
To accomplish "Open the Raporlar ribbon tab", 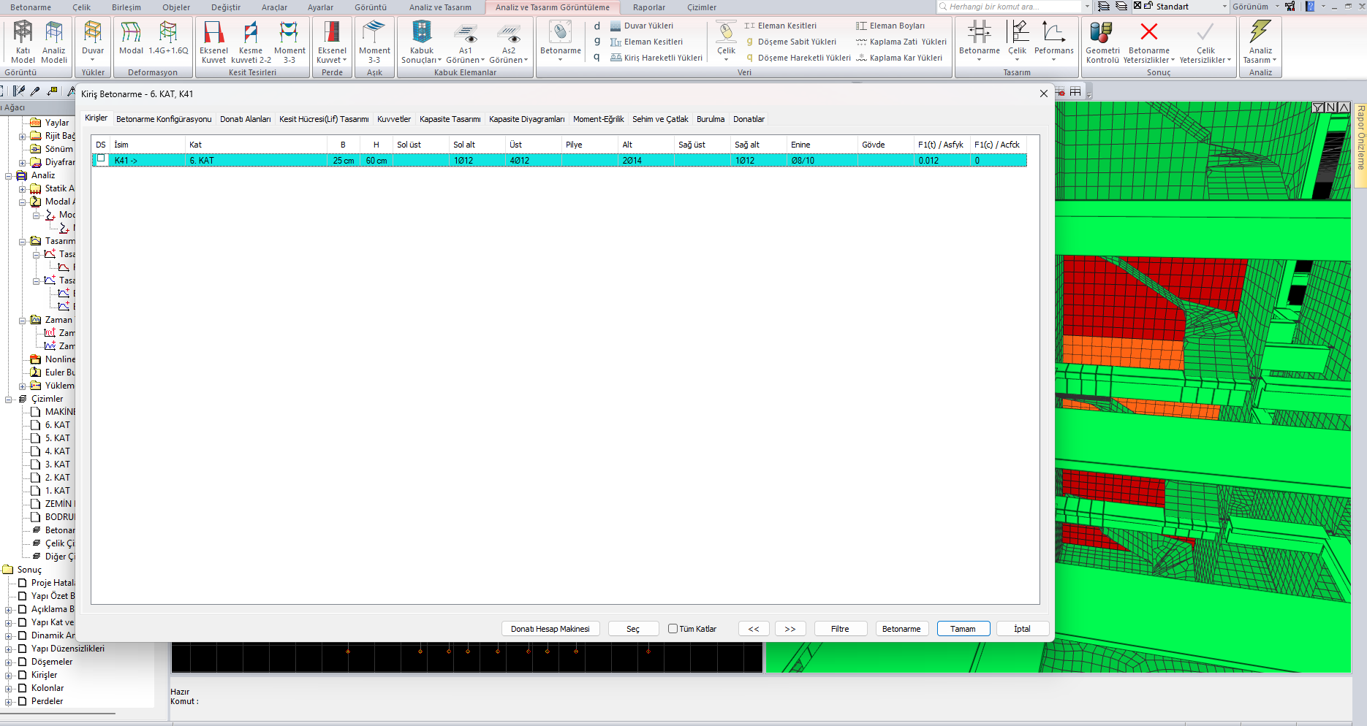I will point(648,7).
